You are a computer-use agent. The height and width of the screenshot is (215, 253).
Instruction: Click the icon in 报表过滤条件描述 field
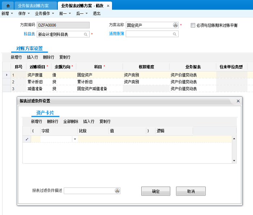coord(117,191)
